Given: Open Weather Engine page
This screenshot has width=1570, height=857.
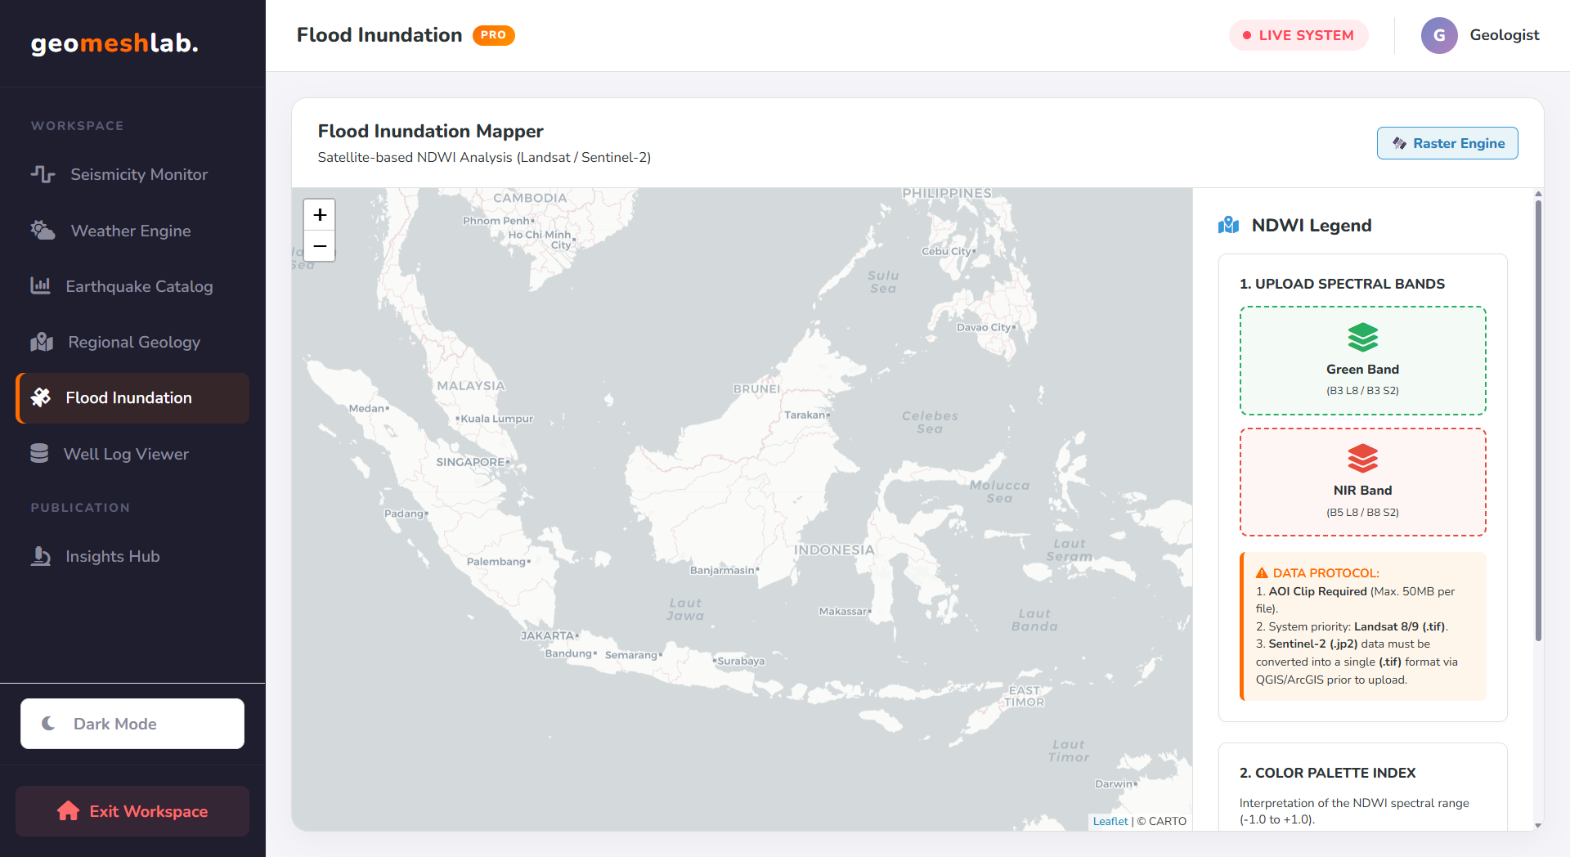Looking at the screenshot, I should (x=132, y=231).
